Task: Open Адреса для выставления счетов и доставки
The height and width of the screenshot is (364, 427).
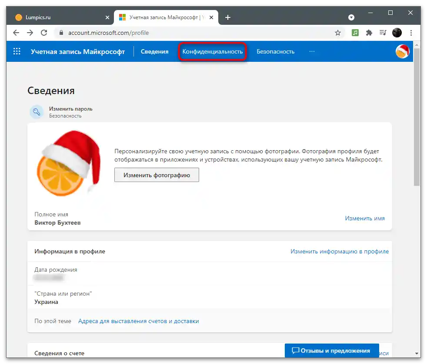Action: click(x=139, y=321)
